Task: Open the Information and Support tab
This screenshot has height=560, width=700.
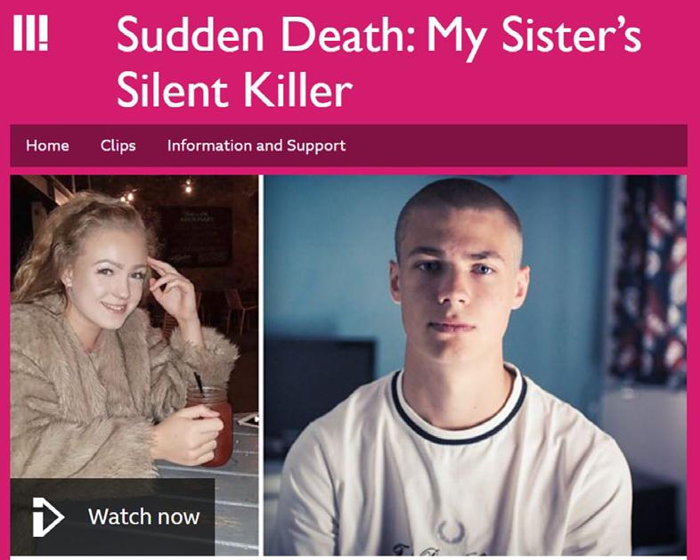Action: click(256, 145)
